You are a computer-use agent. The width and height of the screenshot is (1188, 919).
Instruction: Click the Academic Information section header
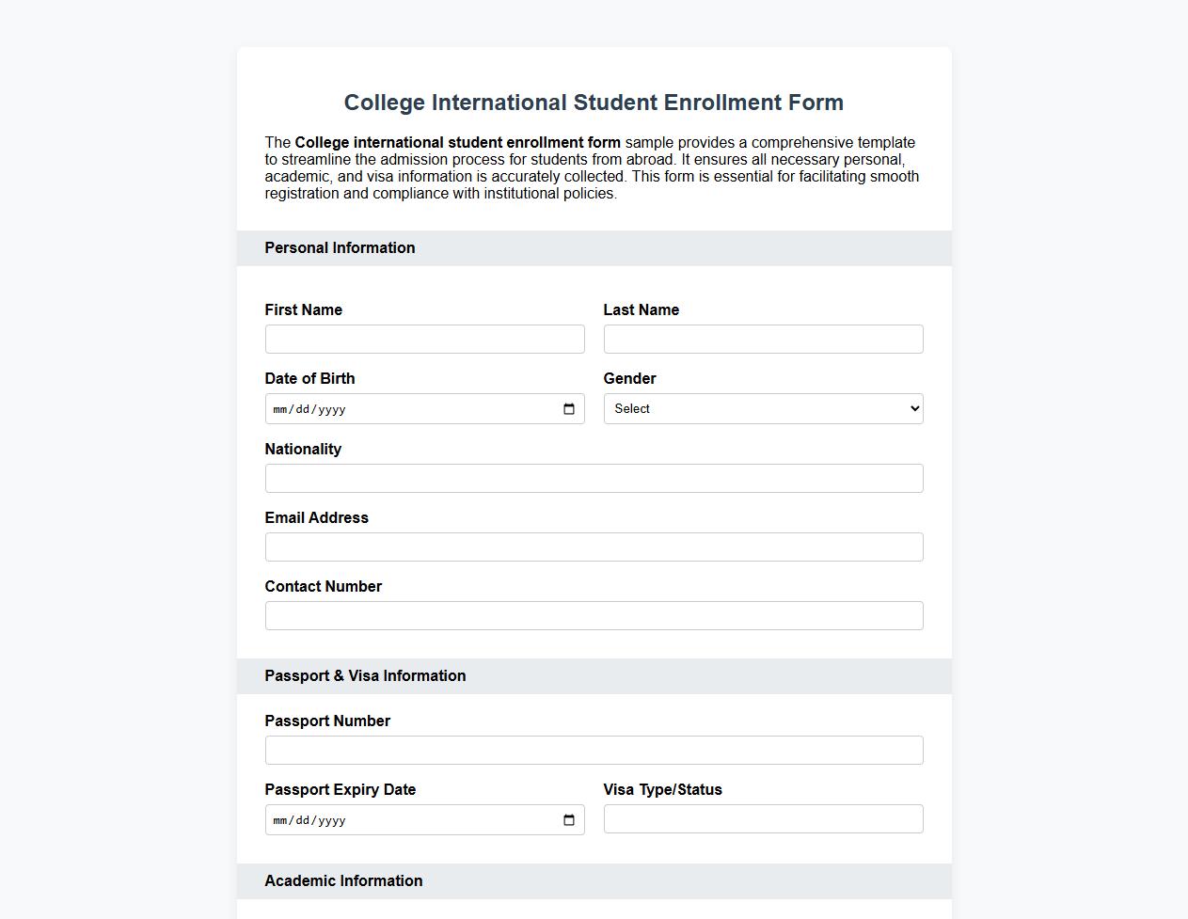pyautogui.click(x=344, y=881)
